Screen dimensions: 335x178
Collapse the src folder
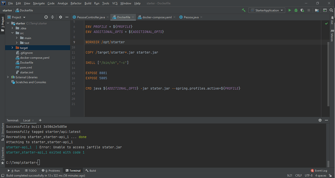pyautogui.click(x=12, y=33)
